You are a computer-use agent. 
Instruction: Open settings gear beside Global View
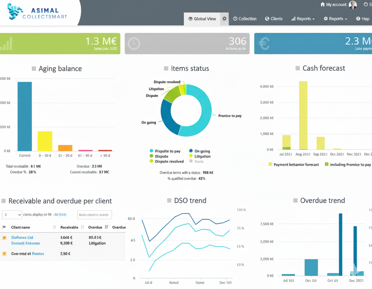(x=224, y=19)
